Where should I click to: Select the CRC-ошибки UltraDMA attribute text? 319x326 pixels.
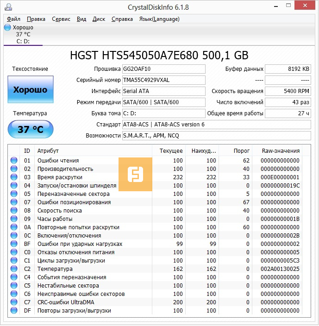click(x=66, y=302)
